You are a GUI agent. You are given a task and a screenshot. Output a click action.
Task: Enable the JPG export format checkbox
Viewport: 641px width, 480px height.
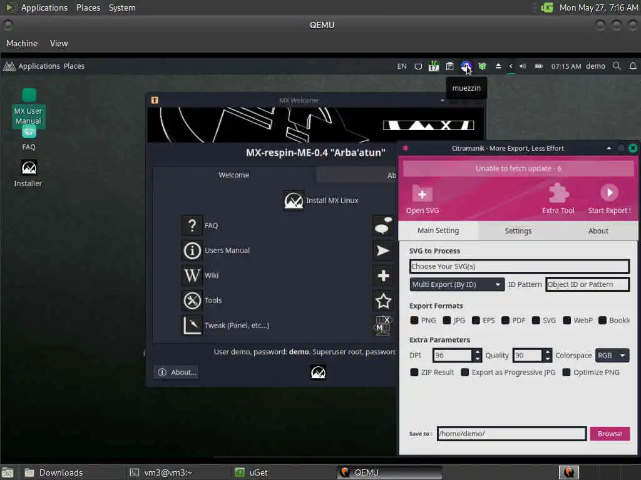[447, 321]
